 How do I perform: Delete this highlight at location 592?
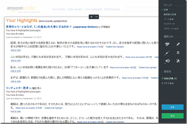click(x=148, y=67)
